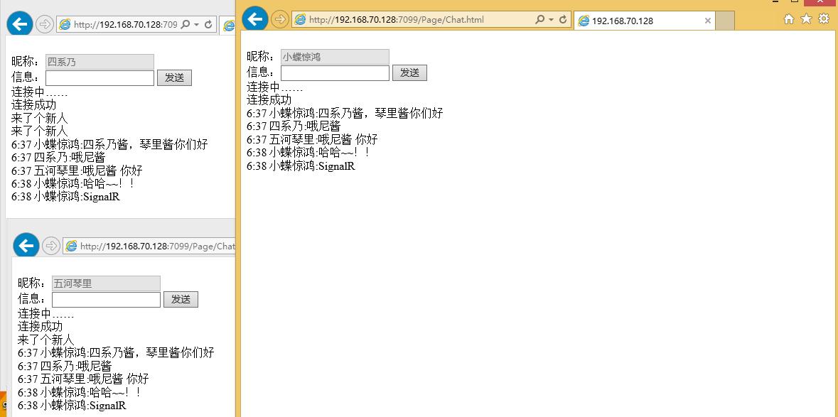
Task: Click the message input in 四系乃 window
Action: point(100,77)
